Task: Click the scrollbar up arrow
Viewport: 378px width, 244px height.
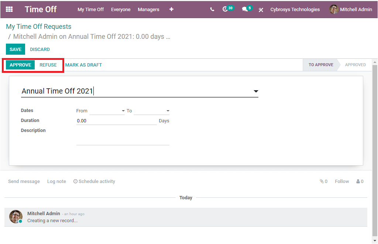Action: coord(375,62)
